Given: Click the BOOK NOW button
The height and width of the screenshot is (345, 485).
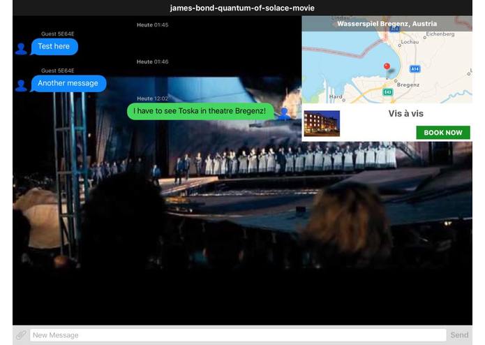Looking at the screenshot, I should 443,133.
